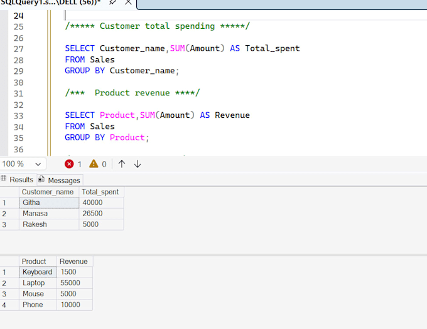This screenshot has height=329, width=427.
Task: Select the 26500 cell
Action: (x=101, y=213)
